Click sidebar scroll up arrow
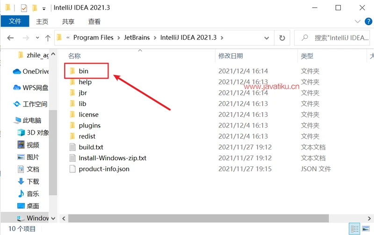This screenshot has width=374, height=235. pos(53,54)
